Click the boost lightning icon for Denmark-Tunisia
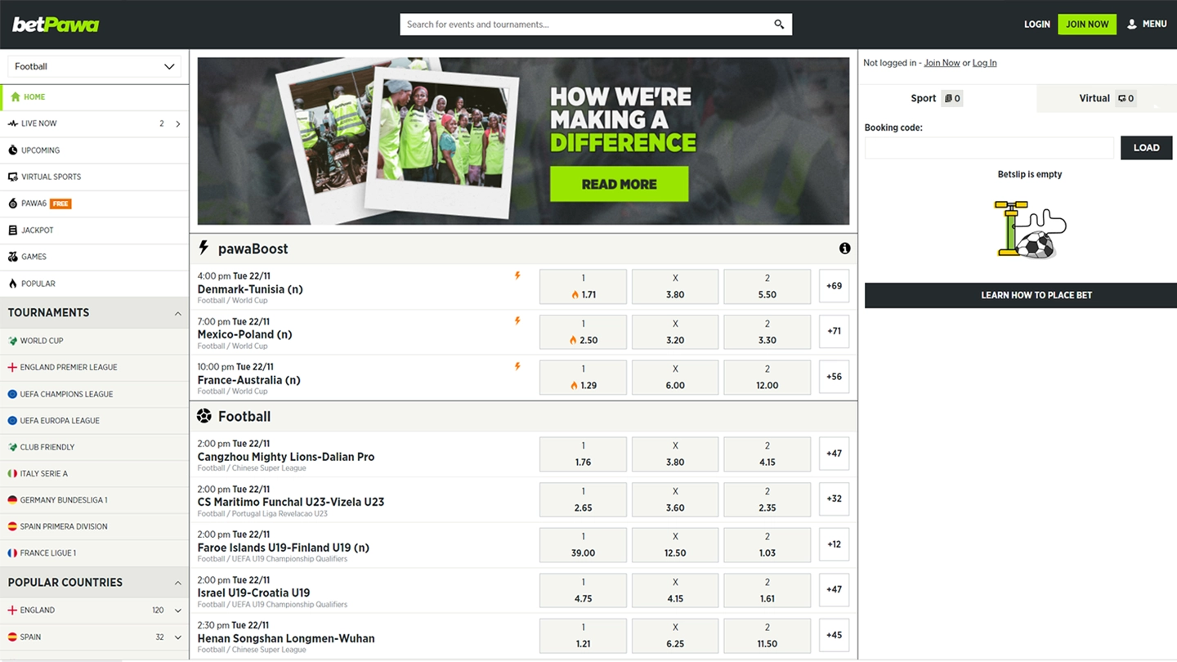 517,276
